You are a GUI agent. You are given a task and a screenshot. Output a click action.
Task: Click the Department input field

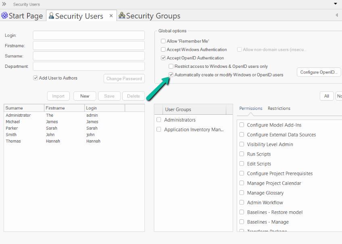click(x=89, y=66)
